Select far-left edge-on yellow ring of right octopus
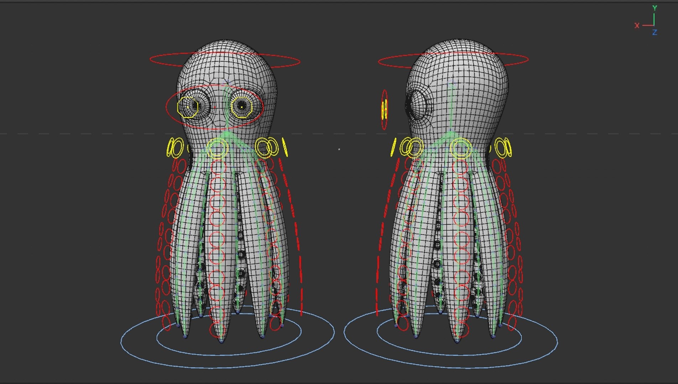This screenshot has width=678, height=384. coord(393,147)
